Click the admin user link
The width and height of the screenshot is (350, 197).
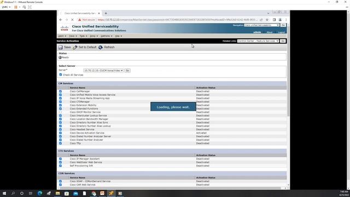coord(257,32)
